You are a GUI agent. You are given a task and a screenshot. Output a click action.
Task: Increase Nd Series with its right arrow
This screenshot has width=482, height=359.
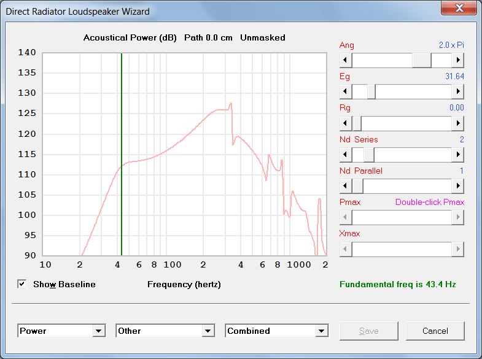click(457, 155)
